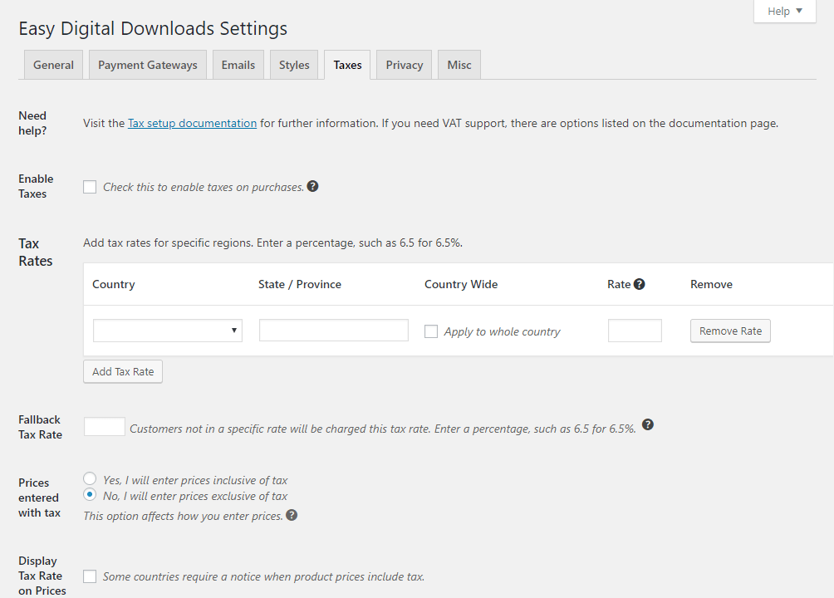The image size is (834, 598).
Task: Go to the Emails tab
Action: pos(238,65)
